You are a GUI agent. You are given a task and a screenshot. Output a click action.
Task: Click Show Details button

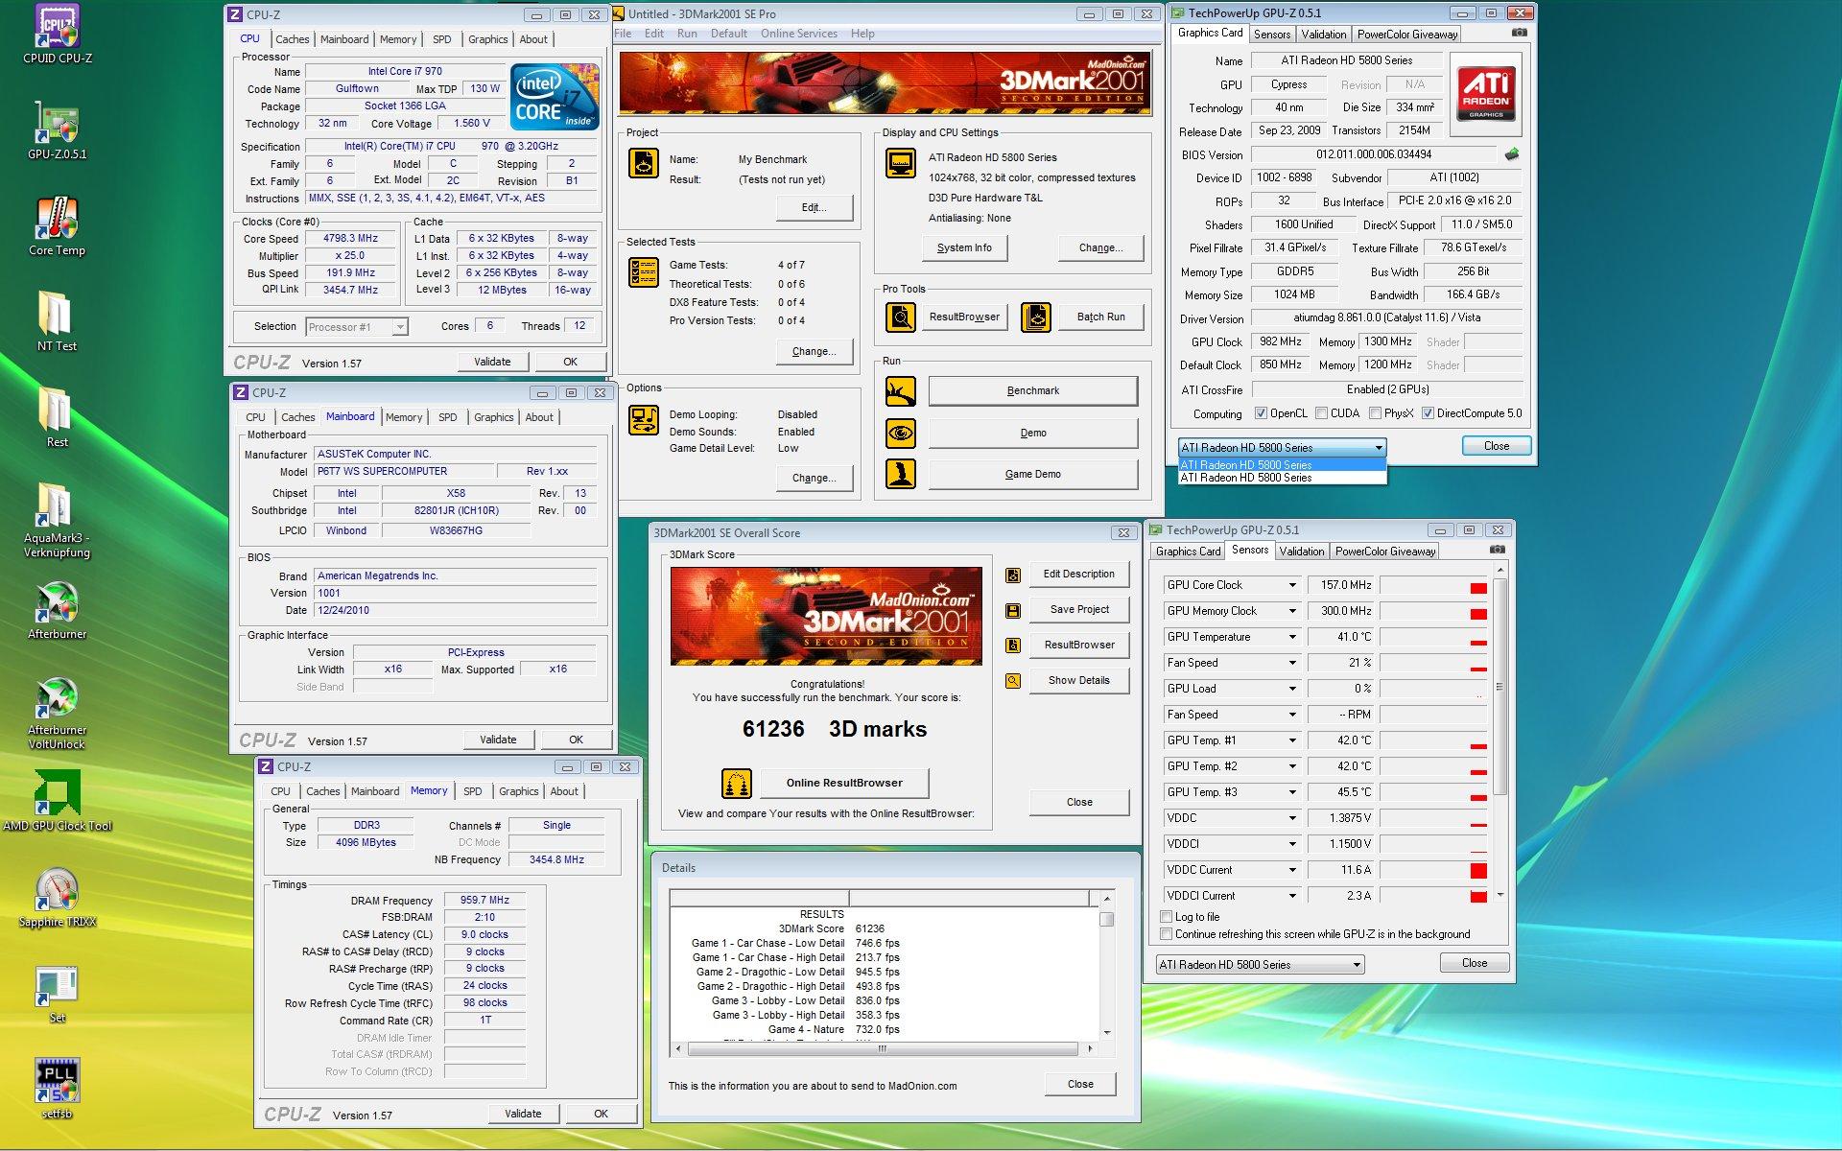point(1078,680)
